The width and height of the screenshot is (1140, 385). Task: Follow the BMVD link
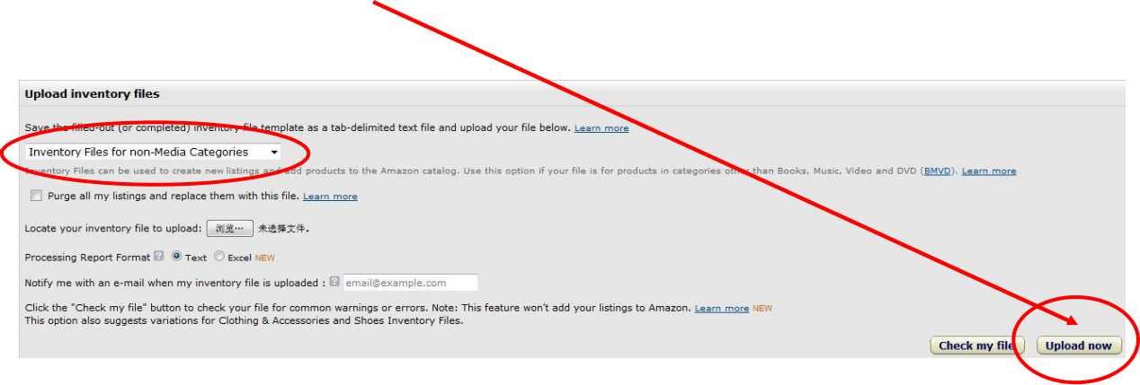pos(939,171)
